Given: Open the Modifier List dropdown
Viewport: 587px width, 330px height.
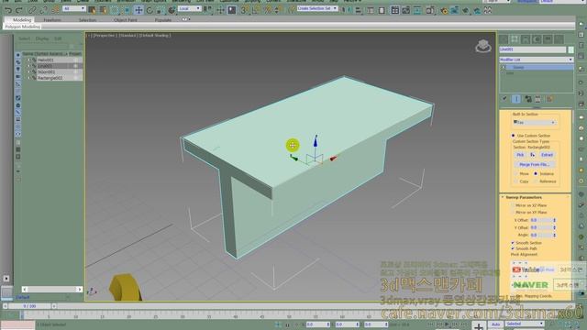Looking at the screenshot, I should click(536, 60).
